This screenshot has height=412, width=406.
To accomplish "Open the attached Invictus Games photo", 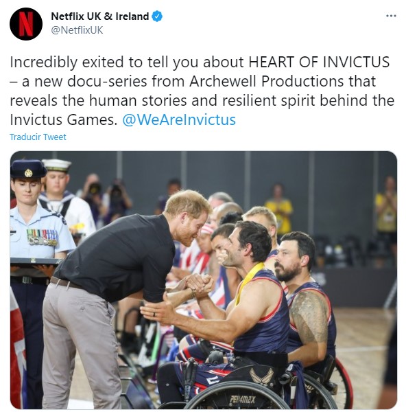I will coord(204,280).
